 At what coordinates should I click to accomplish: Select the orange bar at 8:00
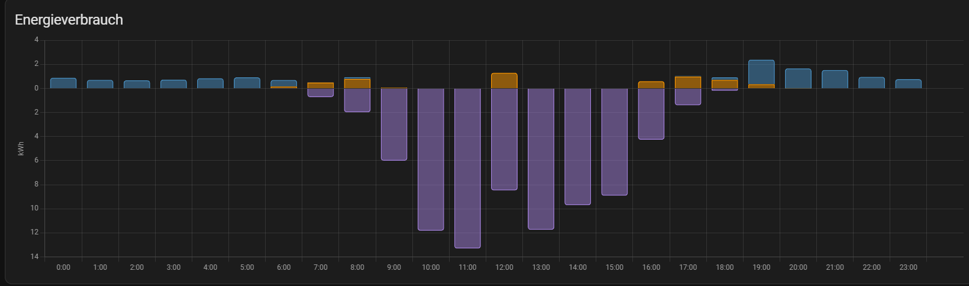[357, 84]
